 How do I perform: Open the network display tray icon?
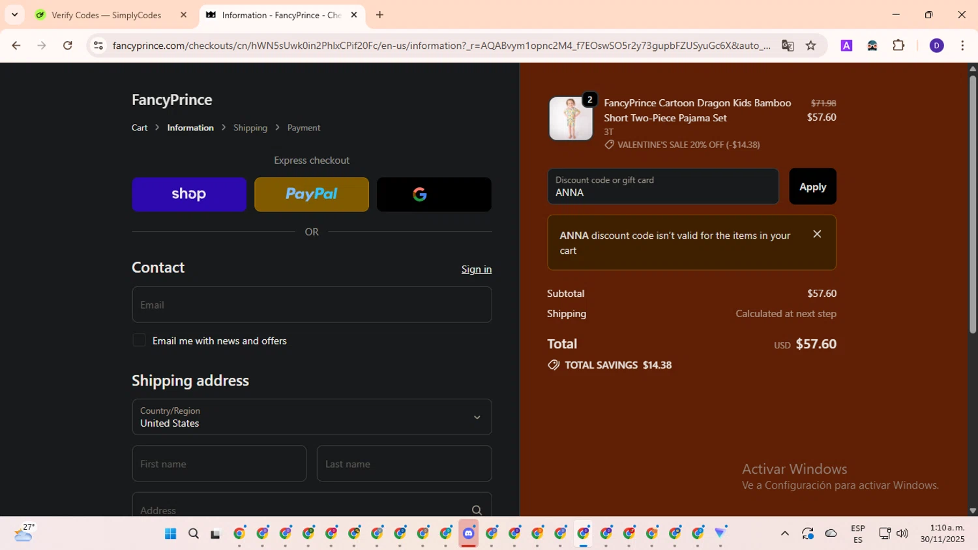click(884, 534)
